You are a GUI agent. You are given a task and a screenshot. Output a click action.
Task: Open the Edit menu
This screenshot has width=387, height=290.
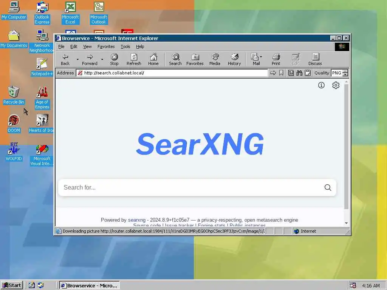tap(74, 46)
